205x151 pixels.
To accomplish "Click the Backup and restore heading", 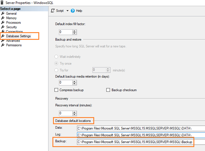I will click(x=68, y=40).
